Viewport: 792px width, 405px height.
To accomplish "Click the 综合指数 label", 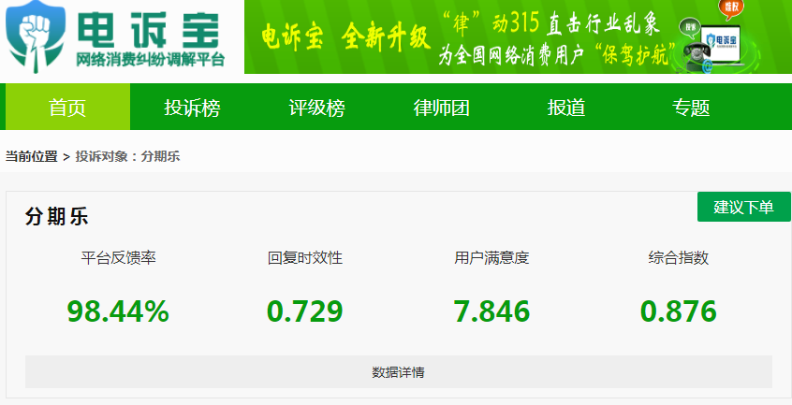I will coord(679,258).
